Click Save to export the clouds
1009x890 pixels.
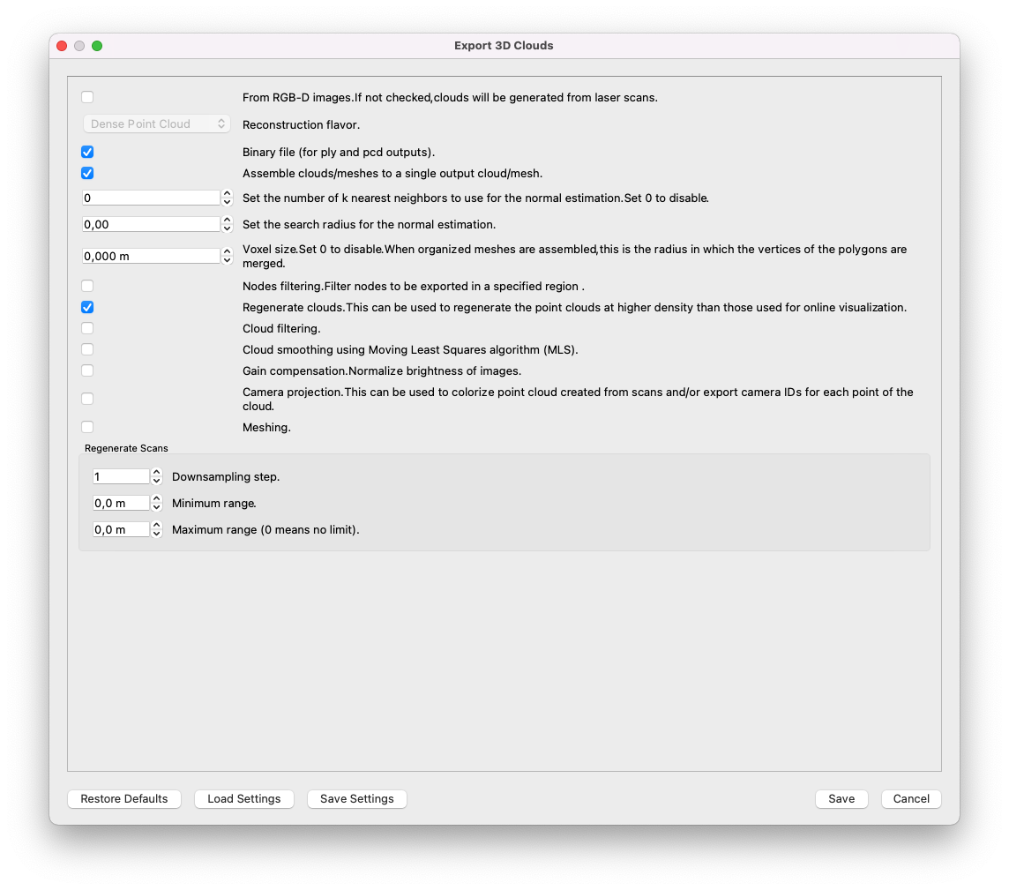[841, 799]
